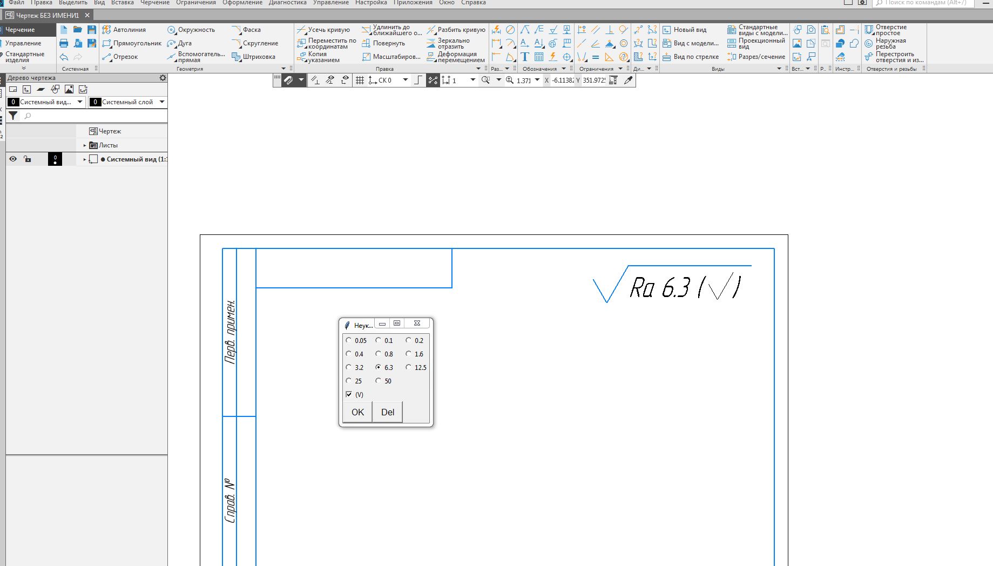Image resolution: width=993 pixels, height=566 pixels.
Task: Expand more tool sets below Стандартные изделия
Action: point(24,68)
